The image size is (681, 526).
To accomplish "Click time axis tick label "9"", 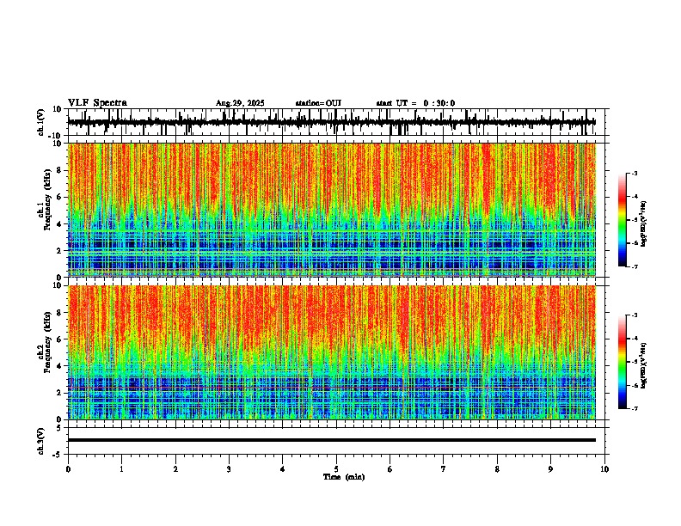I will [550, 469].
